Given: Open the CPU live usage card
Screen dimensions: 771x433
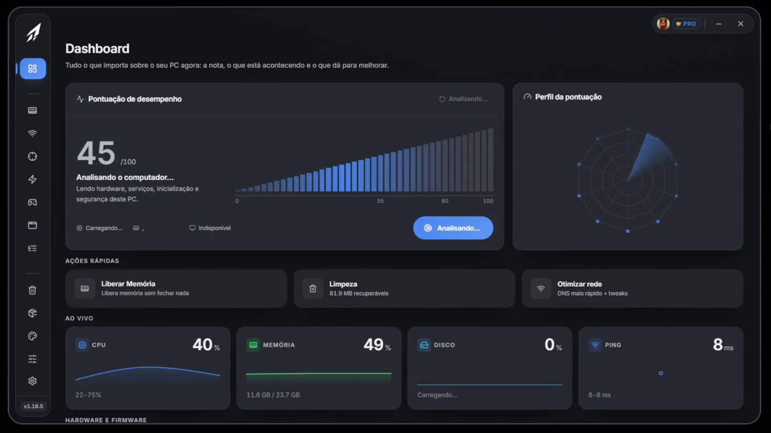Looking at the screenshot, I should click(x=148, y=368).
